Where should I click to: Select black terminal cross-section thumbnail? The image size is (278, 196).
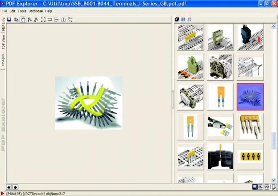[x=220, y=156]
